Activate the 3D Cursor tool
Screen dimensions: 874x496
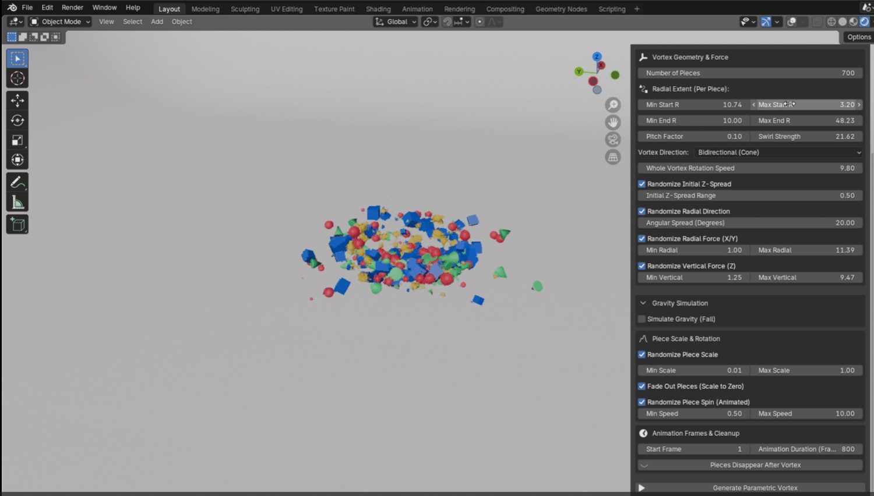coord(17,79)
